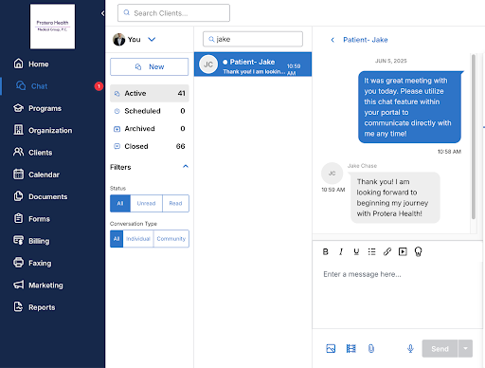Open the Calendar section
The height and width of the screenshot is (368, 485).
(36, 175)
